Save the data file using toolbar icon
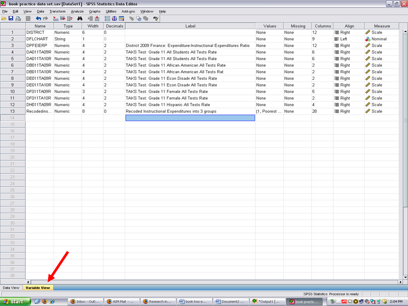 11,19
